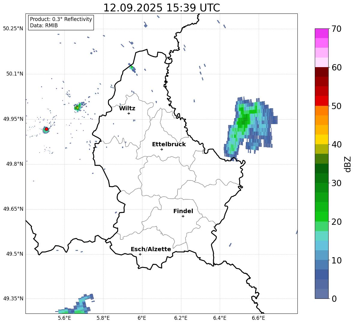Click the 0 value on colorbar

334,299
